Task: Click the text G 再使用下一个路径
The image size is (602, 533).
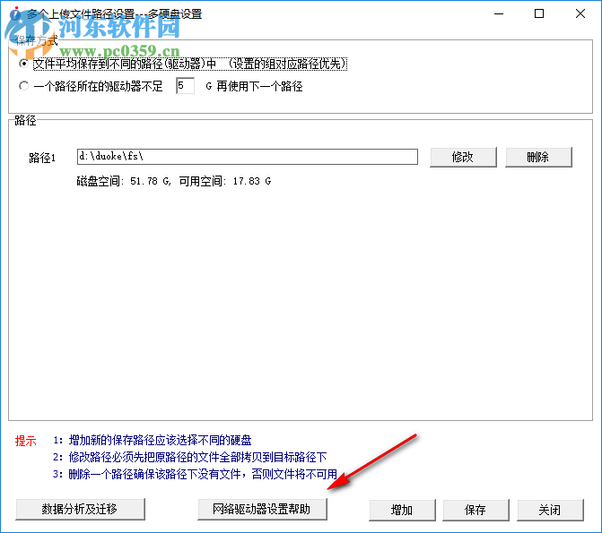Action: click(x=254, y=86)
